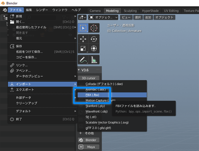This screenshot has width=199, height=151.
Task: Click the V3.6 panel drag handle
Action: [98, 70]
